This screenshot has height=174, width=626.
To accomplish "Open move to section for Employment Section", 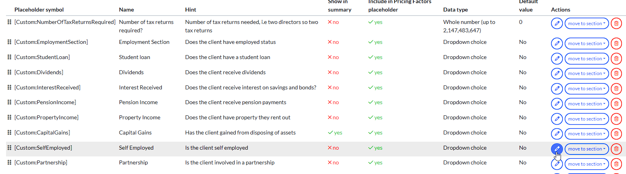I will click(x=586, y=43).
